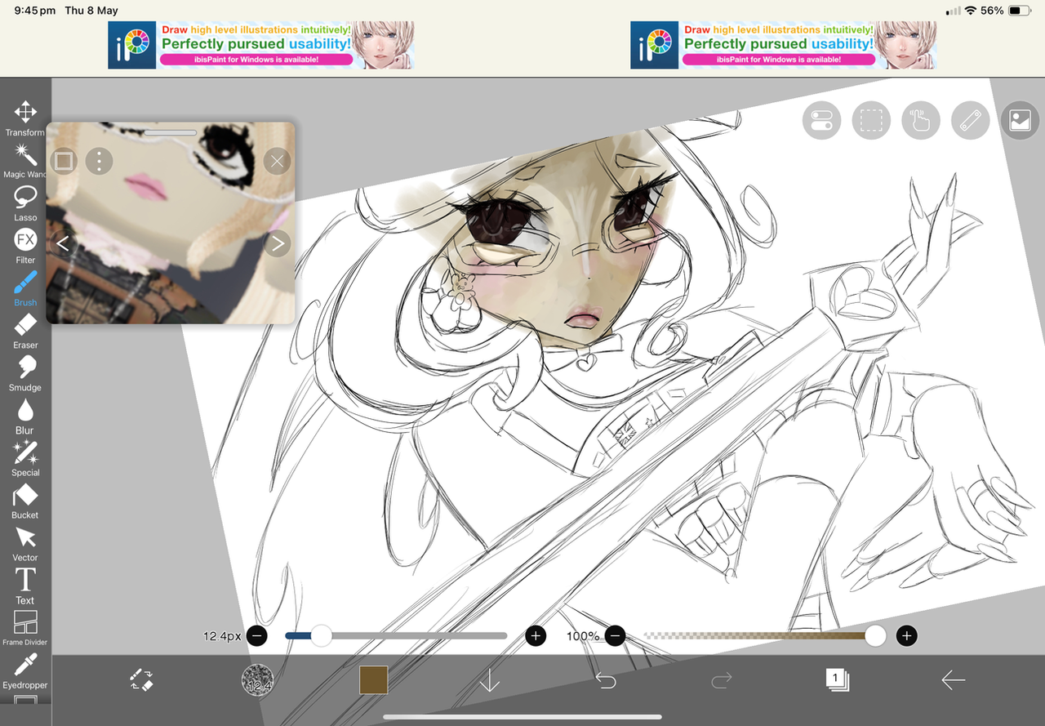Screen dimensions: 1045x726
Task: Open the selection area dashed-square button
Action: point(871,121)
